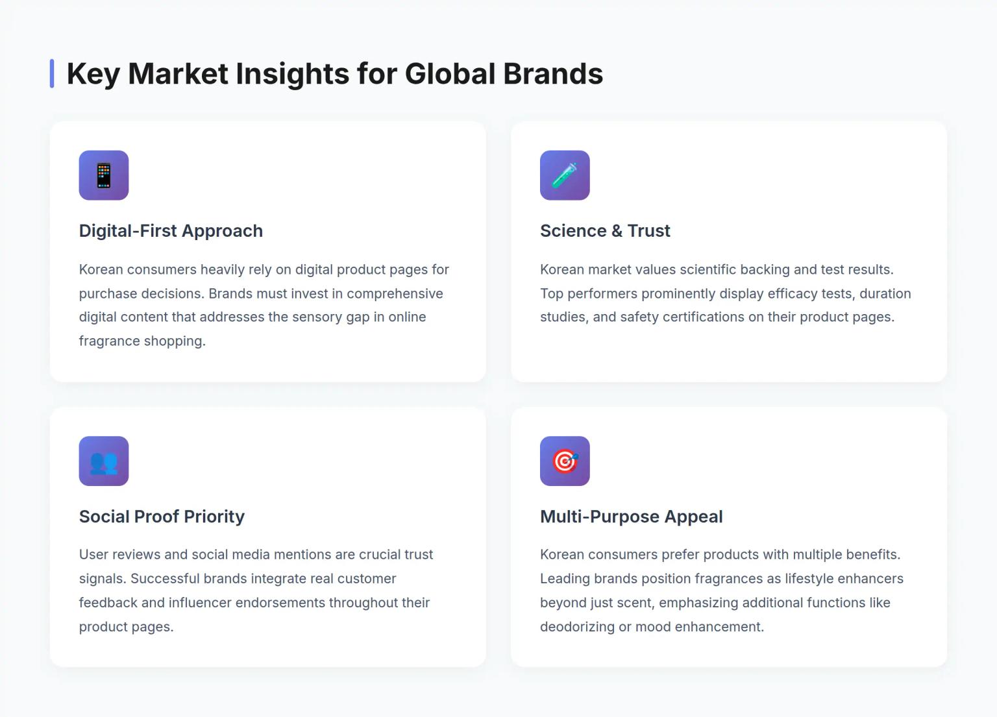Click the paragraph about digital product pages
This screenshot has width=997, height=717.
tap(264, 305)
